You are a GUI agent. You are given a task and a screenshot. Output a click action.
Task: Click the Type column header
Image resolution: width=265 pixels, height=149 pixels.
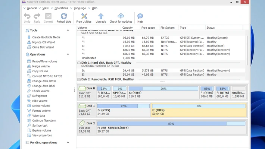click(x=191, y=28)
